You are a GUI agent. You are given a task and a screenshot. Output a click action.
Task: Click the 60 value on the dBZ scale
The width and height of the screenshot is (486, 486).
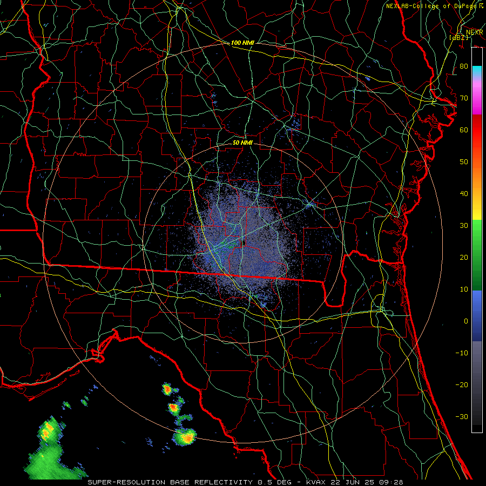464,130
